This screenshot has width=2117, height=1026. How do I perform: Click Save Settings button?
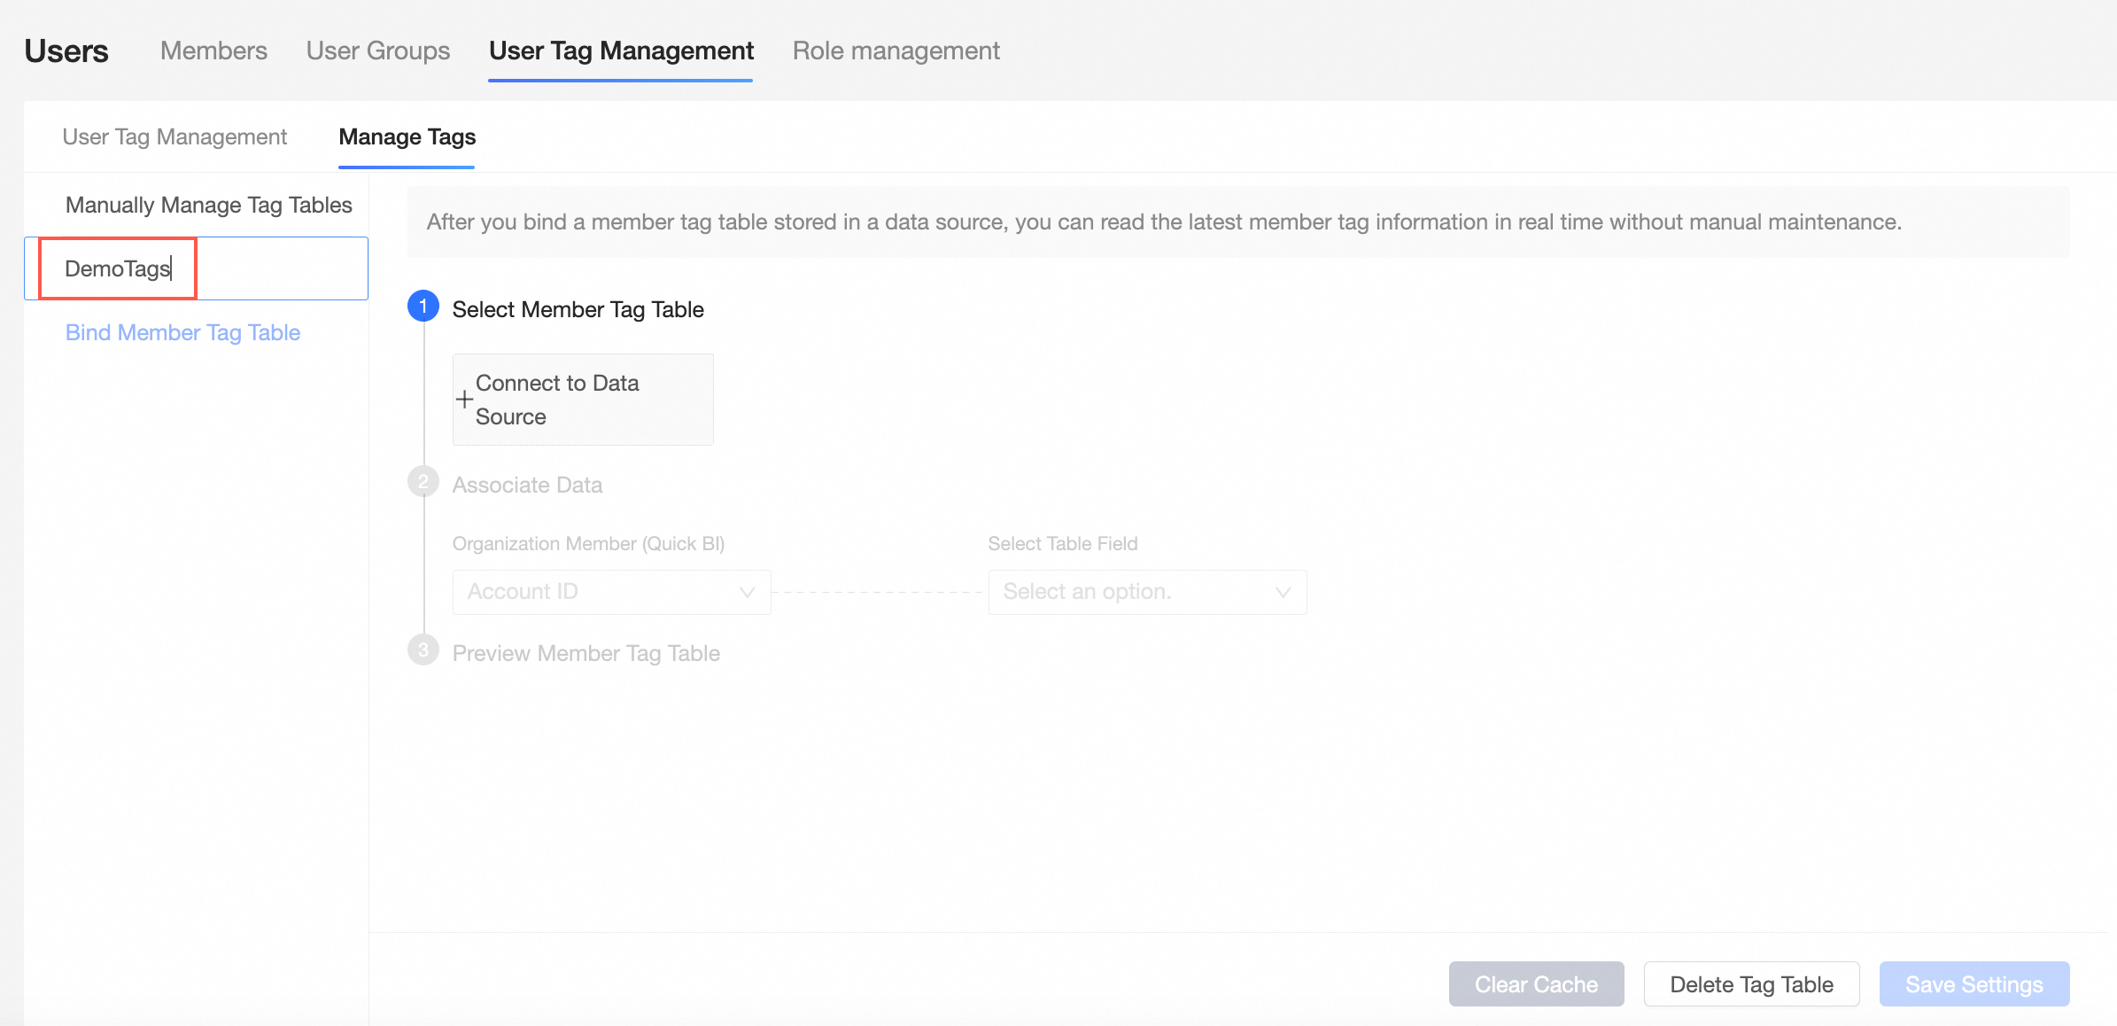click(1974, 984)
